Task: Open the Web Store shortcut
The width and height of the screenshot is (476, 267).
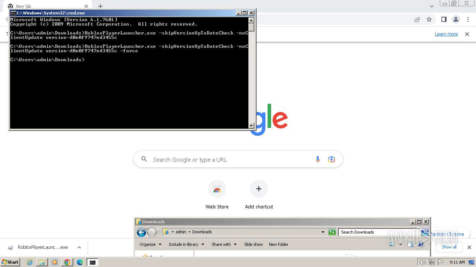Action: pos(217,195)
